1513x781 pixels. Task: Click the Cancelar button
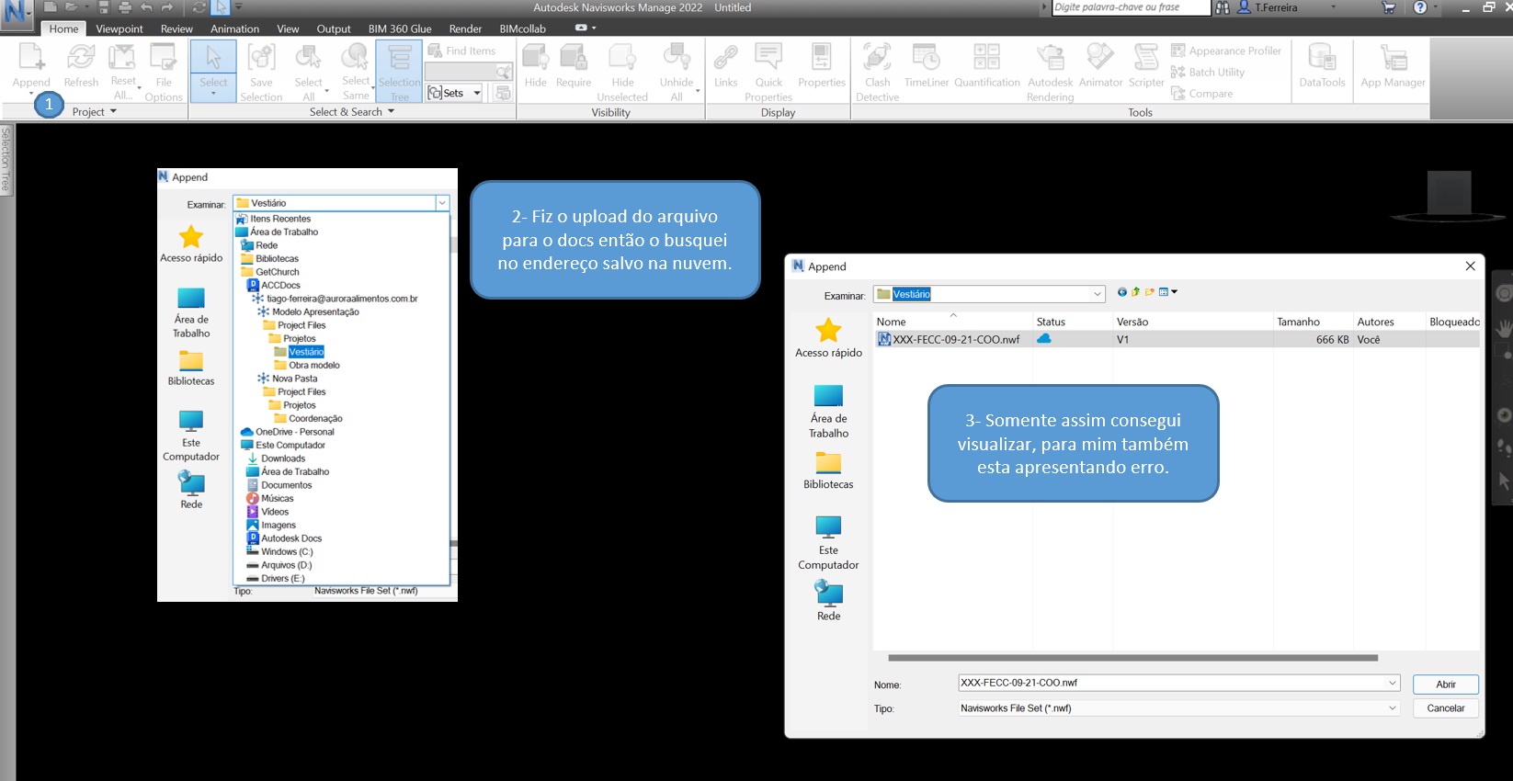point(1446,708)
